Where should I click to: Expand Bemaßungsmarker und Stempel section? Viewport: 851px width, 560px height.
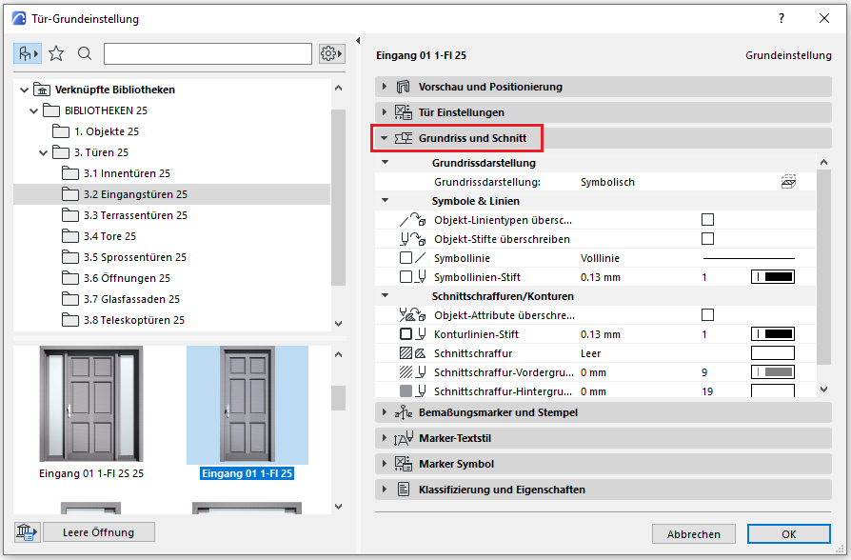pyautogui.click(x=385, y=412)
